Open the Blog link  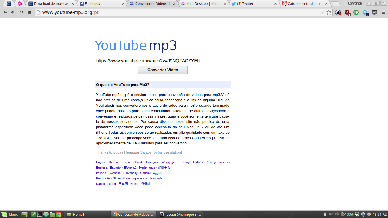(187, 162)
